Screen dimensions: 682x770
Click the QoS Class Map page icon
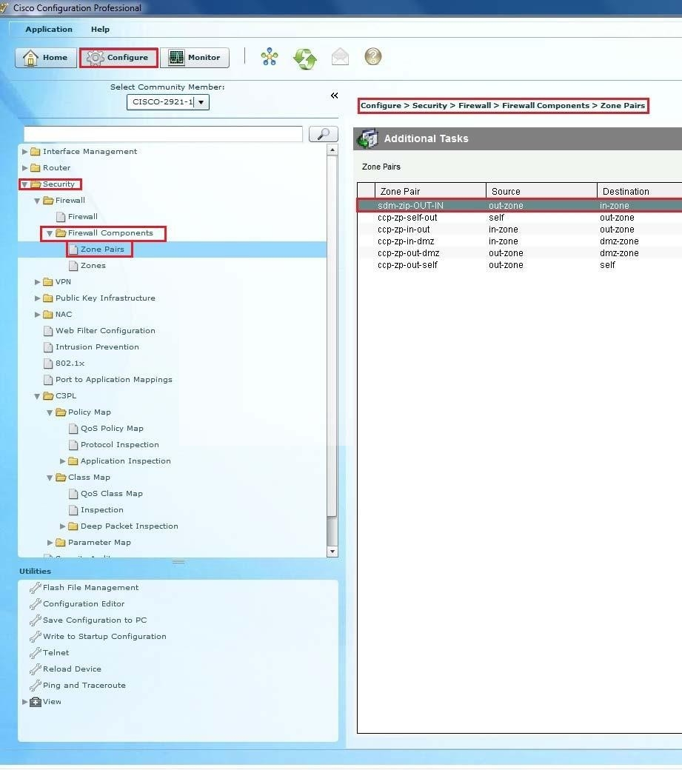point(73,494)
